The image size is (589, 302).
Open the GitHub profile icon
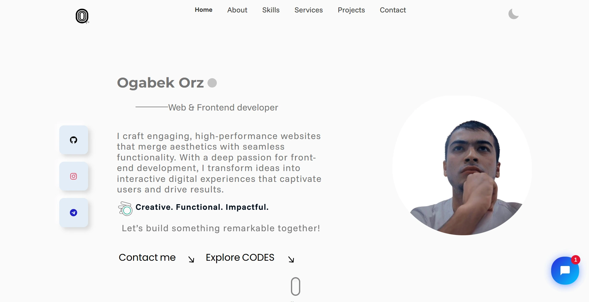coord(74,140)
